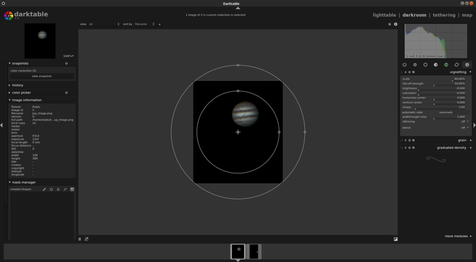The width and height of the screenshot is (476, 262).
Task: Show favourite modules via the star icon
Action: (x=415, y=64)
